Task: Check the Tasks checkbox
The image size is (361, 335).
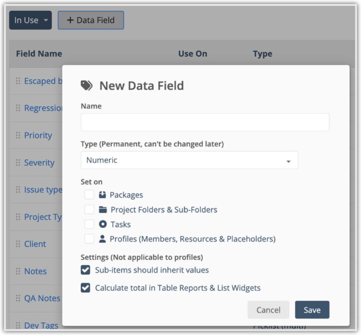Action: coord(89,224)
